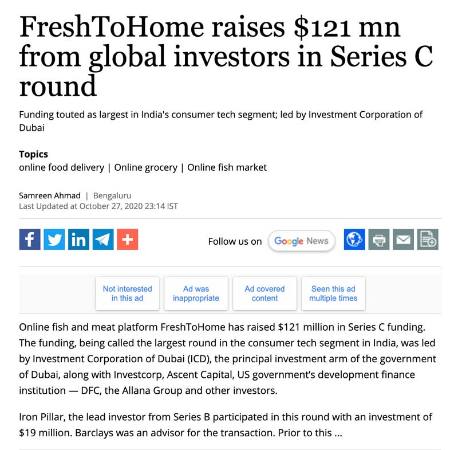Image resolution: width=458 pixels, height=450 pixels.
Task: Select "Not interested in this ad"
Action: [127, 294]
